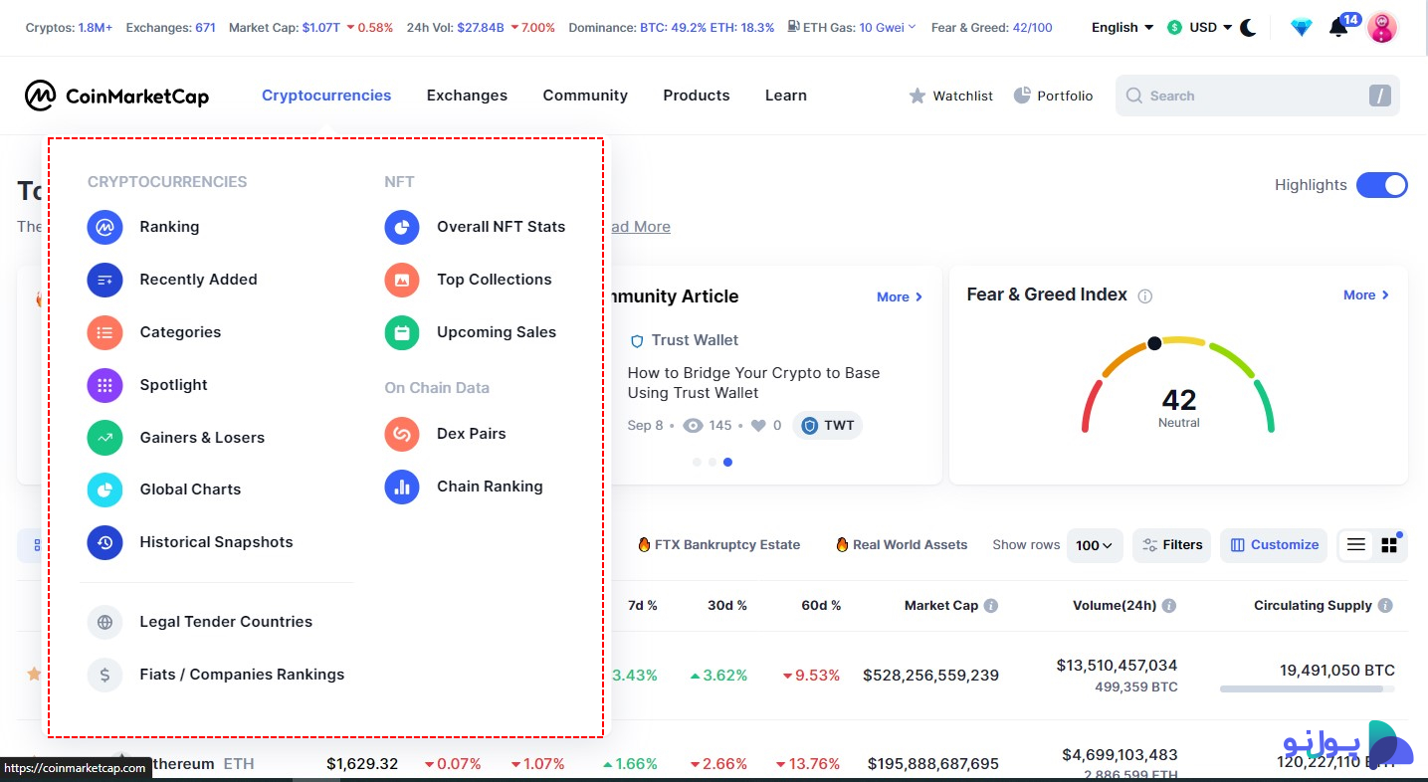The image size is (1428, 782).
Task: Click the Fear & Greed gauge
Action: pos(1178,386)
